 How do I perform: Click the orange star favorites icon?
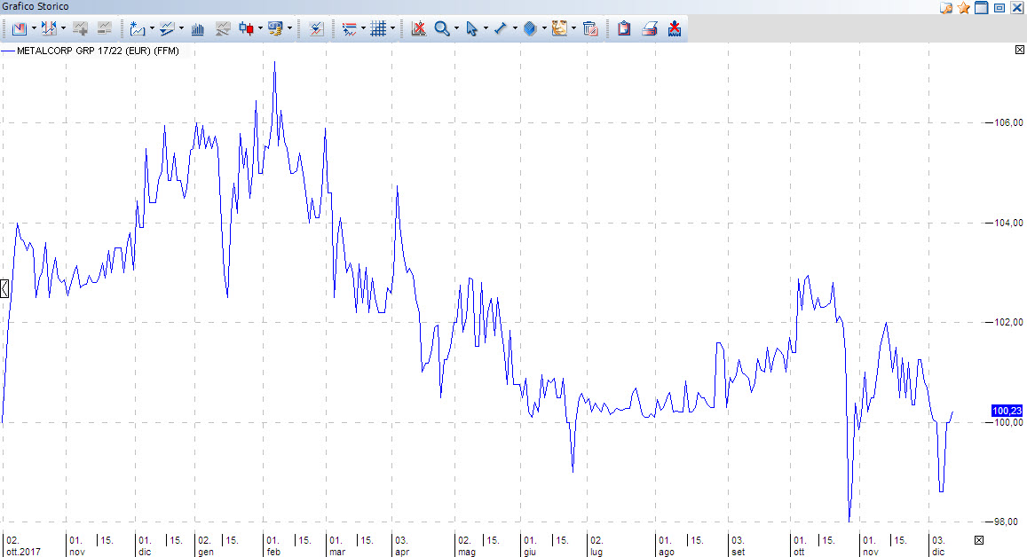point(964,8)
